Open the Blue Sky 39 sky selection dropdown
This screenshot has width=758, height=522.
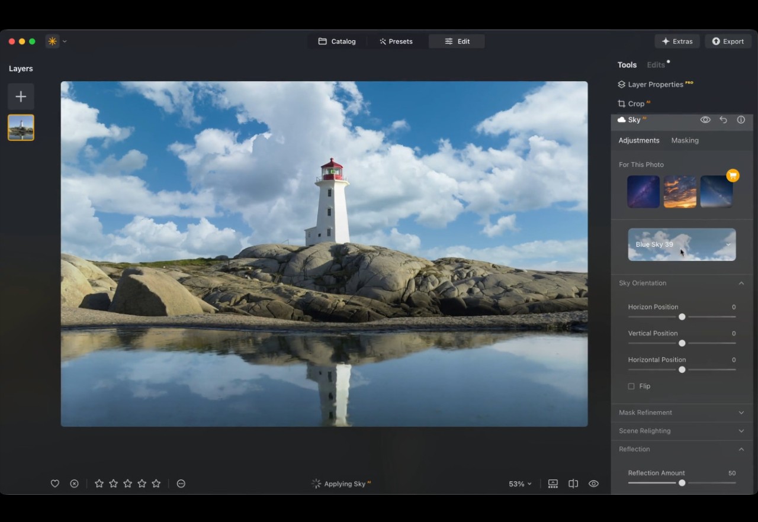click(682, 244)
